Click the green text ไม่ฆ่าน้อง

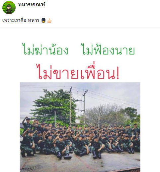coord(45,50)
